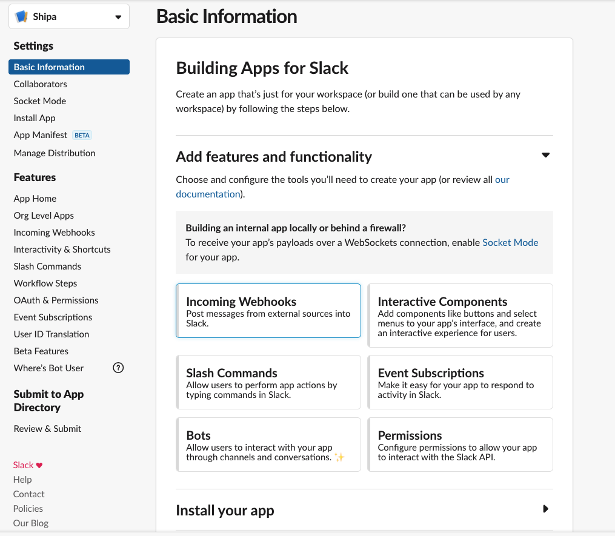Viewport: 615px width, 536px height.
Task: Click the 'Settings' sidebar heading
Action: coord(33,46)
